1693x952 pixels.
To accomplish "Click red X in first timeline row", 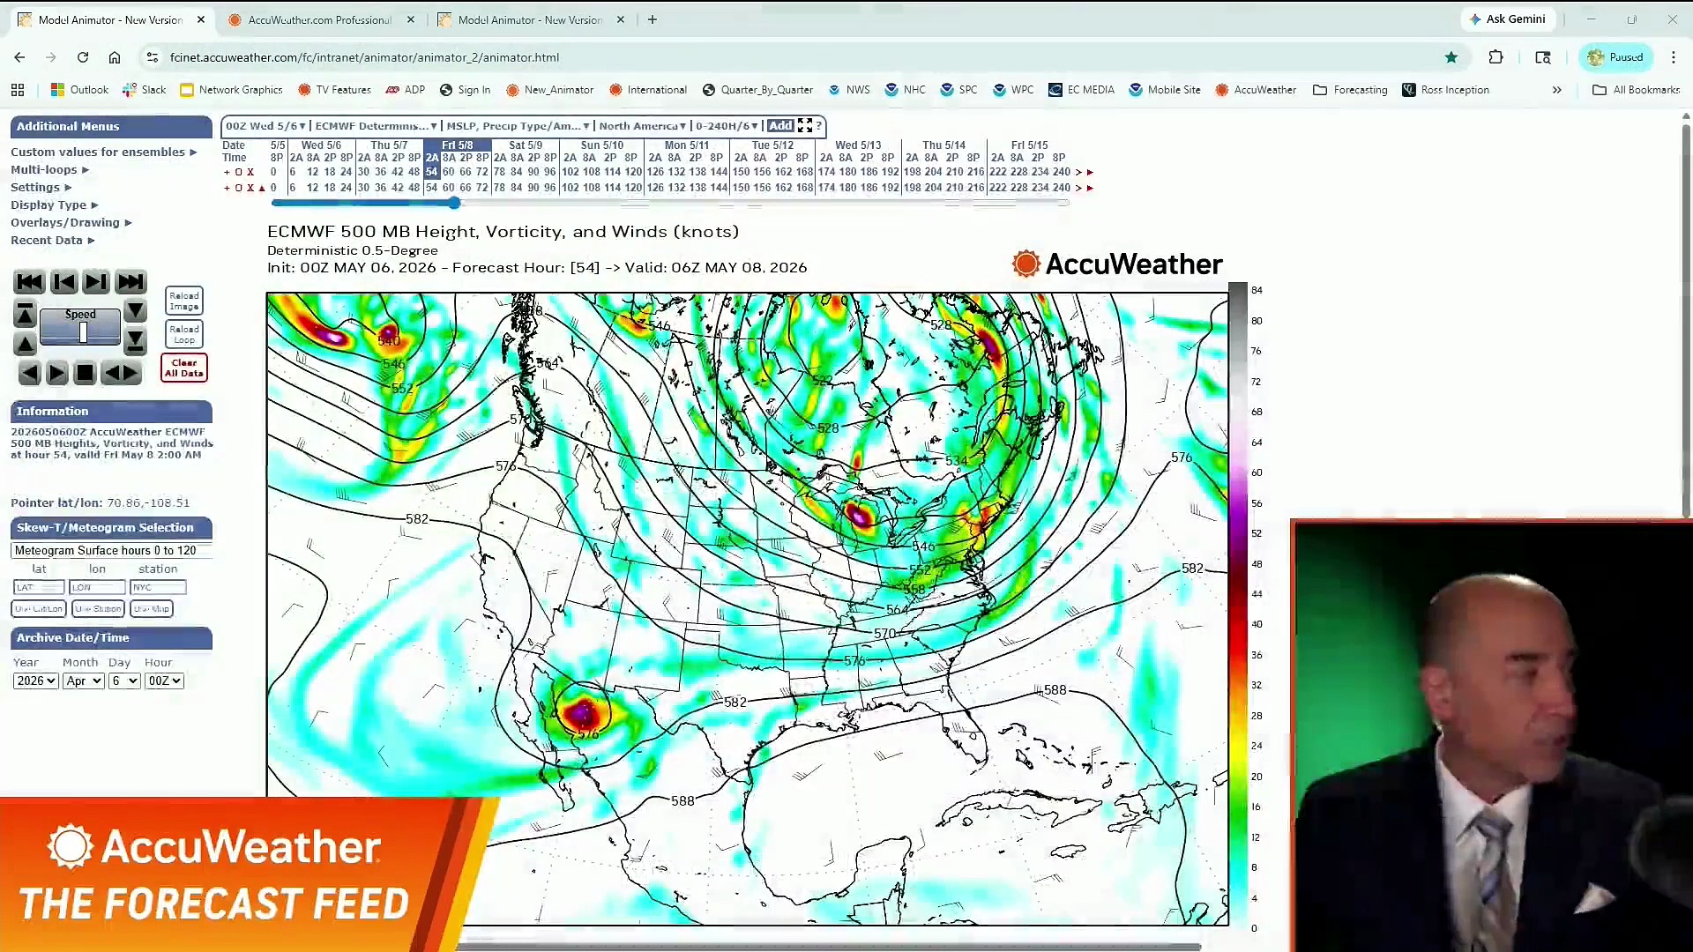I will click(x=250, y=172).
